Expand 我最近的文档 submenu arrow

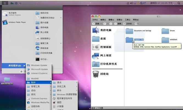[x=61, y=18]
